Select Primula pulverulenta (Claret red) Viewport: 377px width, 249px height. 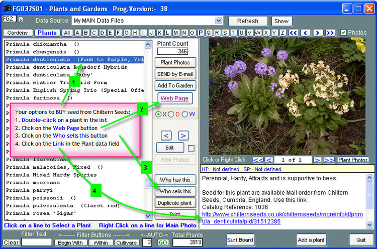tap(74, 205)
